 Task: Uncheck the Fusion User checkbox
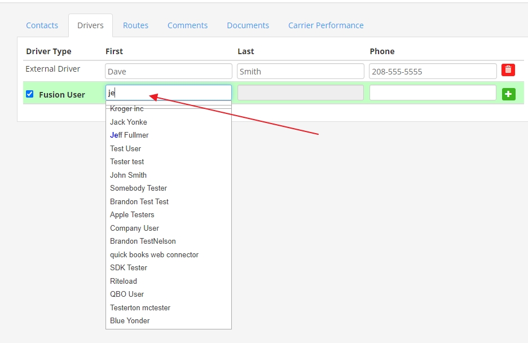(x=30, y=94)
